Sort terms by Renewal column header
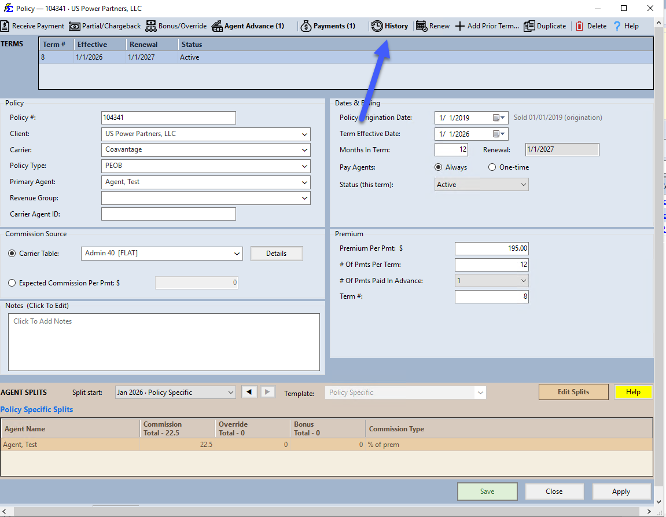This screenshot has width=666, height=517. [152, 44]
